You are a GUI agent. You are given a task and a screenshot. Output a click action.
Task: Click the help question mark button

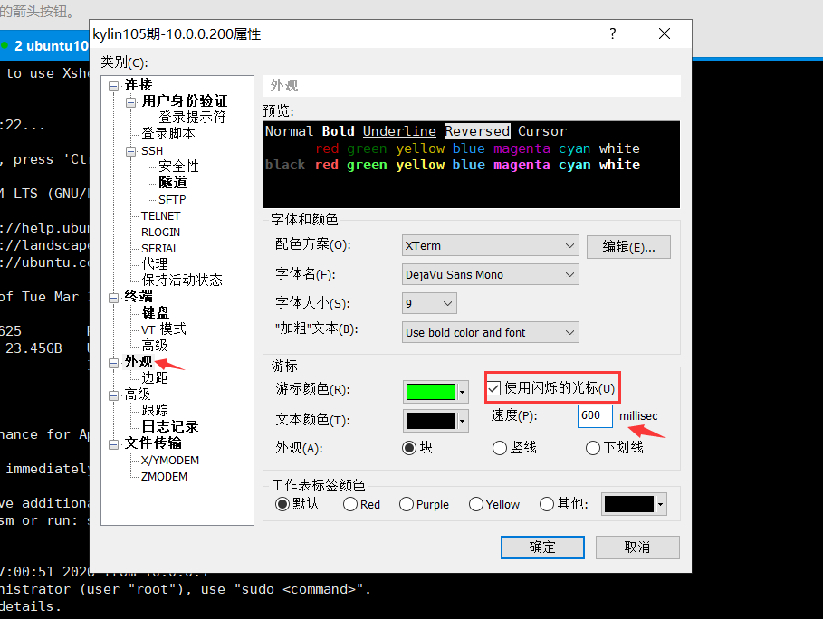point(613,34)
